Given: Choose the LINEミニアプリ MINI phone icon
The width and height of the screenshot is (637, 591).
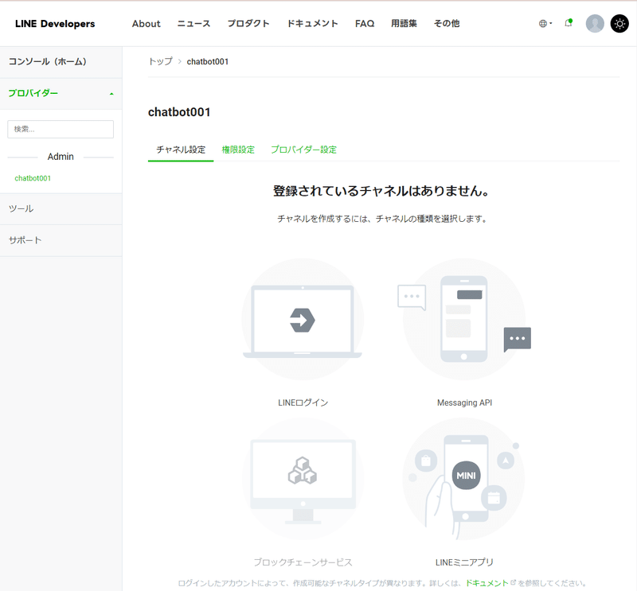Looking at the screenshot, I should pos(464,479).
